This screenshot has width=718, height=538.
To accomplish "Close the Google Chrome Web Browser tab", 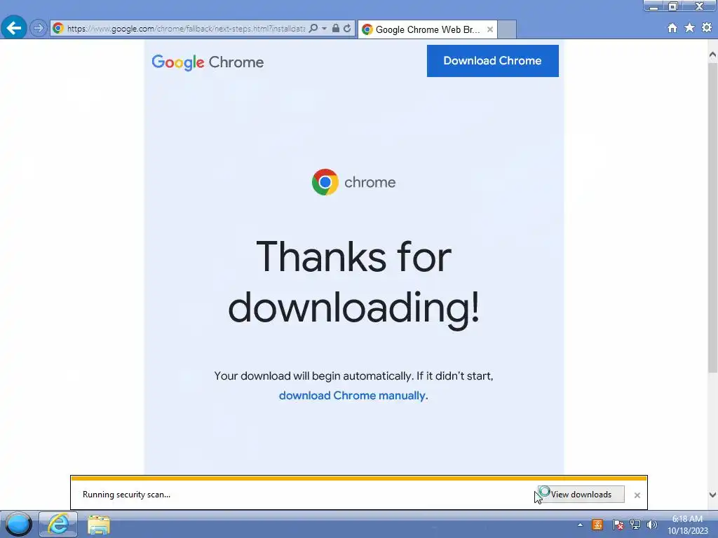I will (x=490, y=29).
